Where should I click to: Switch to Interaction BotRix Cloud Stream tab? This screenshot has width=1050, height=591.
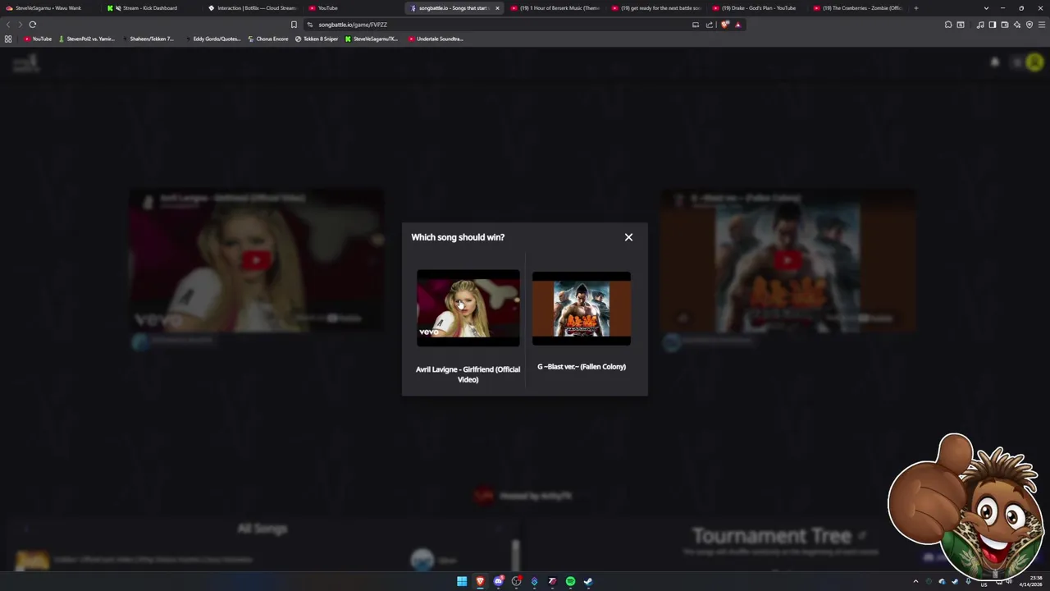(x=253, y=8)
